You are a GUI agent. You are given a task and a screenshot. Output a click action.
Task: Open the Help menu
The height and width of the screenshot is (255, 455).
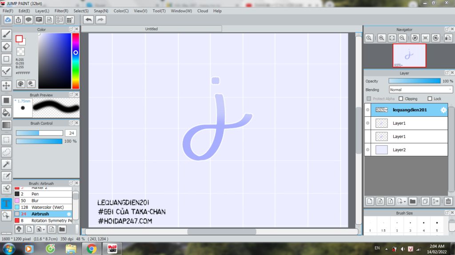coord(217,11)
